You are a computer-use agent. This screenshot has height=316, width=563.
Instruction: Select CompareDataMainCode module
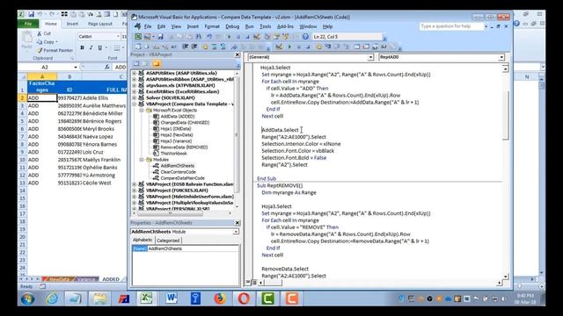click(179, 178)
